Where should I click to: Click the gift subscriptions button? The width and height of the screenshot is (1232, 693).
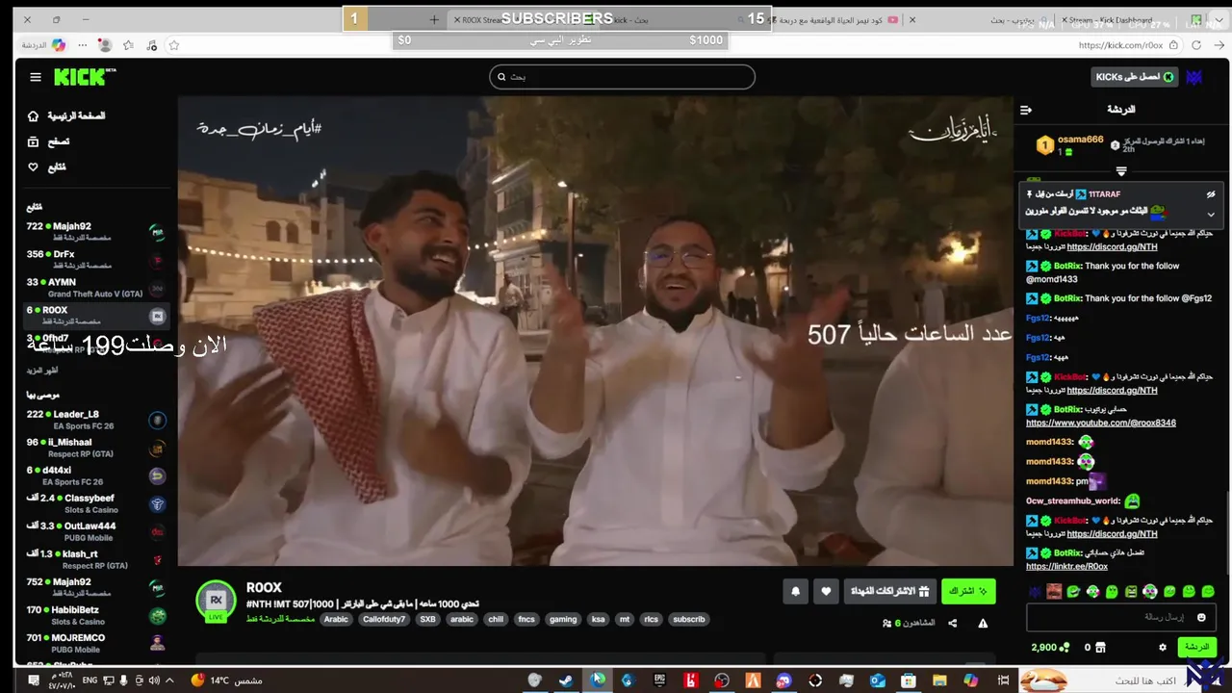pyautogui.click(x=889, y=591)
